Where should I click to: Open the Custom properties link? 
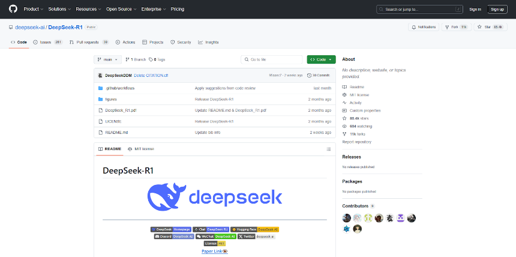coord(361,110)
